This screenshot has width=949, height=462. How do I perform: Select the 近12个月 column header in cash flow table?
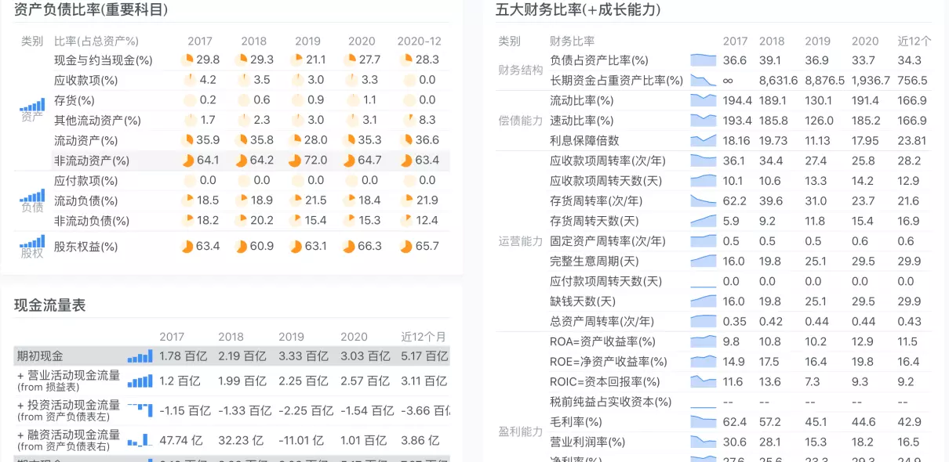coord(424,337)
